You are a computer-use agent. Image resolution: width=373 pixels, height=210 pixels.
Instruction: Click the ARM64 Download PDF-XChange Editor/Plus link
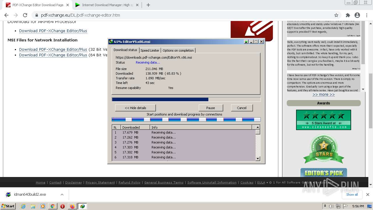(x=53, y=31)
